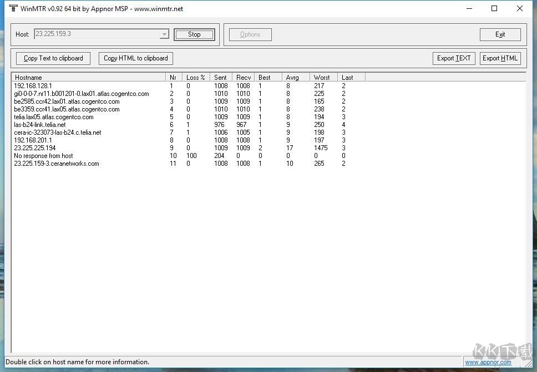Click the Loss % column header
This screenshot has height=372, width=537.
pyautogui.click(x=196, y=78)
